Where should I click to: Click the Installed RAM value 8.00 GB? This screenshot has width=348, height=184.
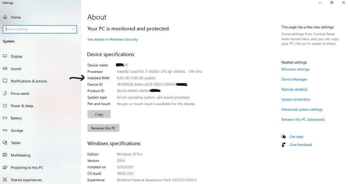point(136,78)
